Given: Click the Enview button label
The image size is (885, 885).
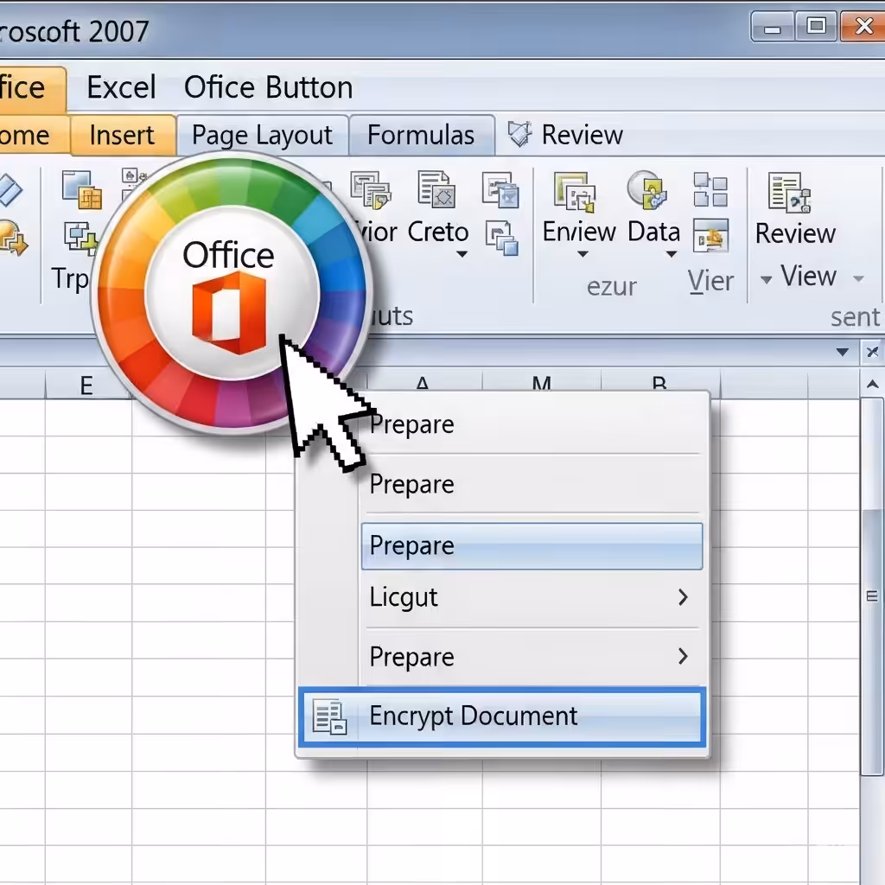Looking at the screenshot, I should [579, 232].
